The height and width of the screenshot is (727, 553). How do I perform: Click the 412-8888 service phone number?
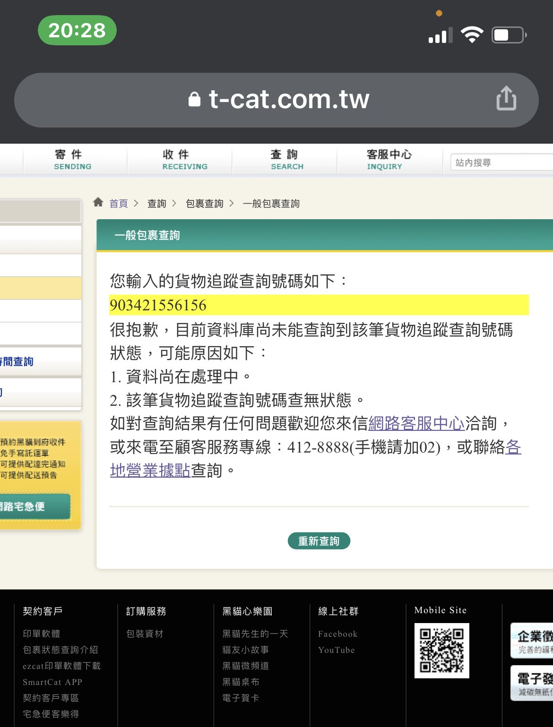[318, 447]
